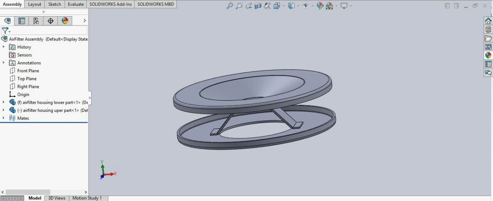Open the DimXpertManager crosshair tab
493x201 pixels.
[x=50, y=21]
